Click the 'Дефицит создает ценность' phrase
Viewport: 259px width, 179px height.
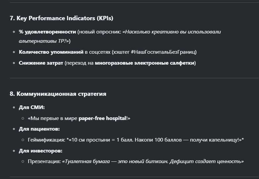[x=205, y=161]
